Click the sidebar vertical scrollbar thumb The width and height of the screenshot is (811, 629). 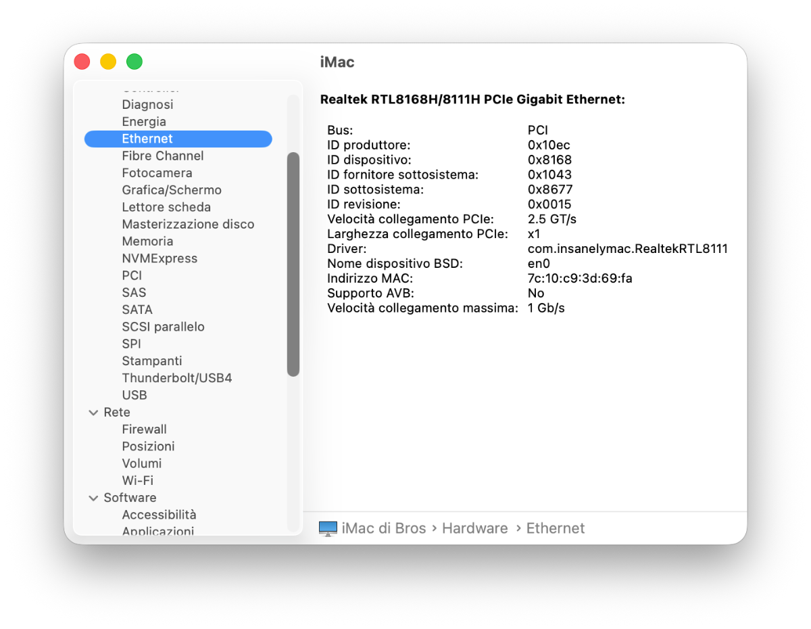tap(293, 264)
